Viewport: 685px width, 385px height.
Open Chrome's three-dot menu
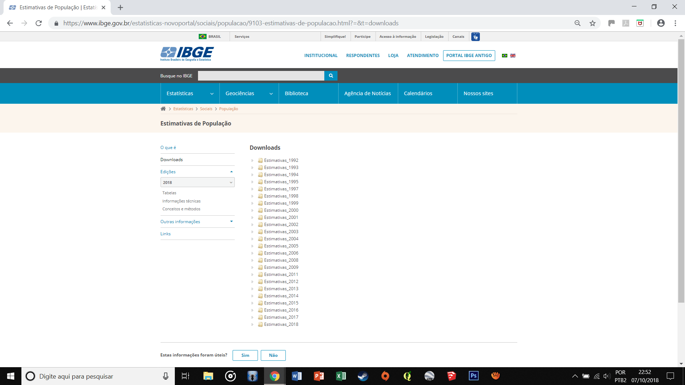coord(675,23)
